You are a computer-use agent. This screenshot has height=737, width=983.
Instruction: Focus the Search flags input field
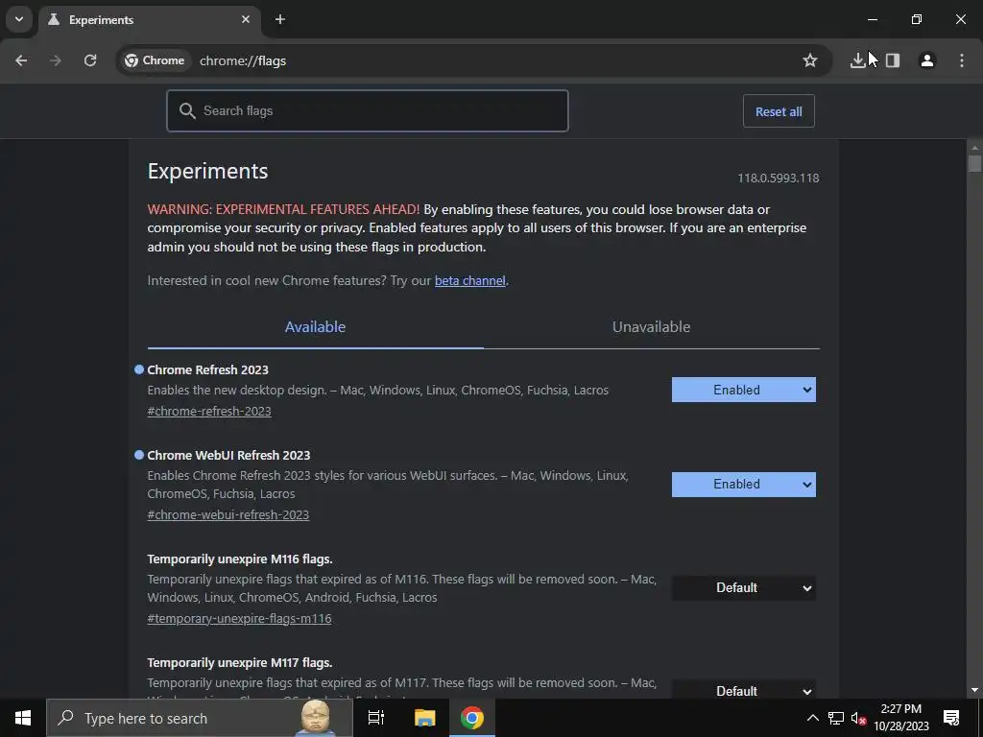coord(368,111)
